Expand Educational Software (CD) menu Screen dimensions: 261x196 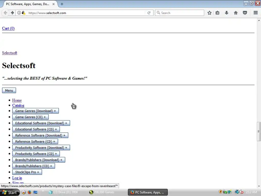coord(36,129)
